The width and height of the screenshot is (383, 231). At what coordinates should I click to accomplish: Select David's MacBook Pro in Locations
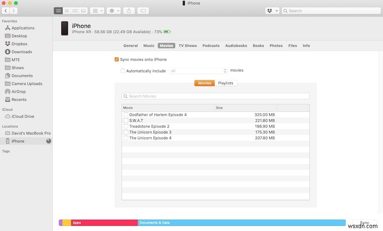coord(31,133)
